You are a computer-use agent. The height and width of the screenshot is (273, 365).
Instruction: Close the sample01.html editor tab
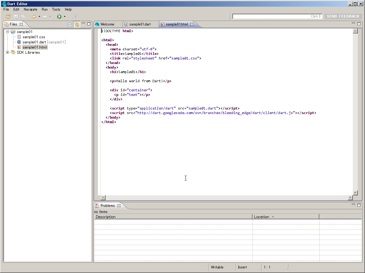(x=192, y=24)
